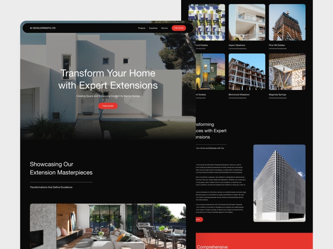The width and height of the screenshot is (333, 249).
Task: Click the Pine Hill Estates title
Action: click(x=277, y=45)
